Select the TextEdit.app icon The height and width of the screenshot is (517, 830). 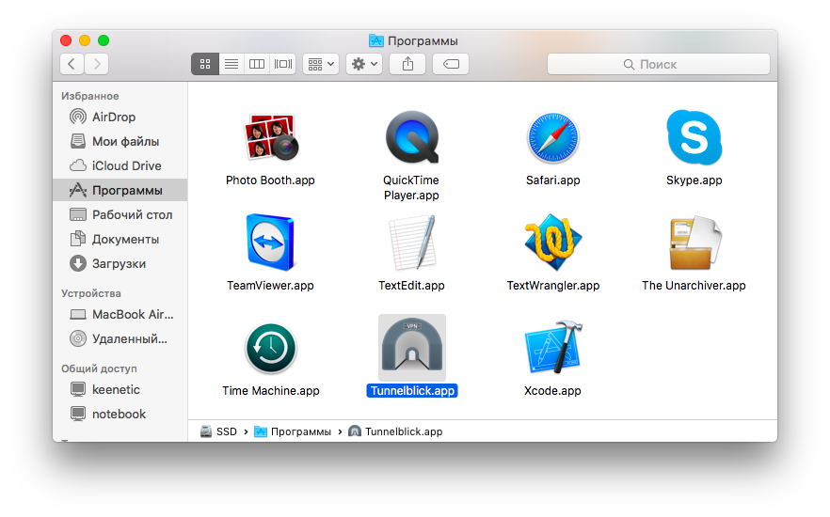coord(412,243)
